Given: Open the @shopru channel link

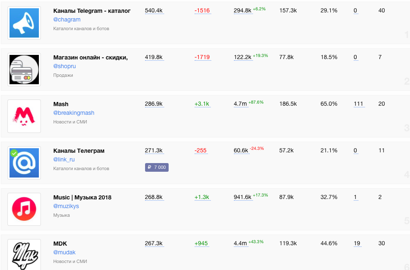Looking at the screenshot, I should (64, 66).
